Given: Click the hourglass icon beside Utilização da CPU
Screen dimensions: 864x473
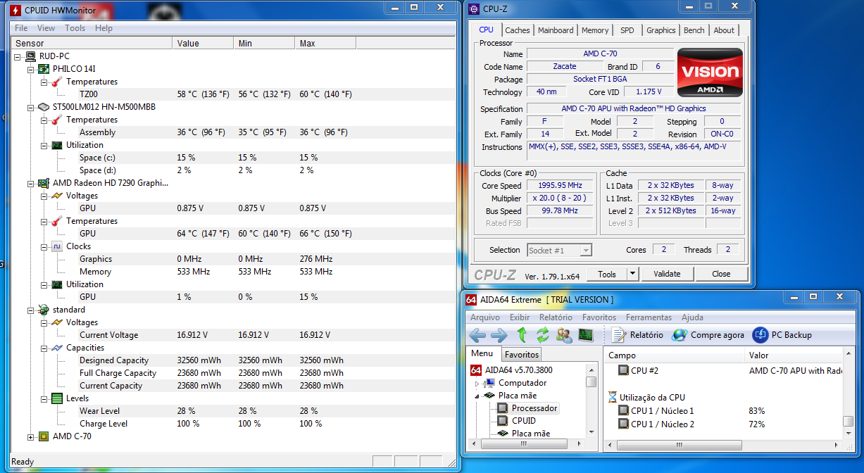Looking at the screenshot, I should 613,397.
